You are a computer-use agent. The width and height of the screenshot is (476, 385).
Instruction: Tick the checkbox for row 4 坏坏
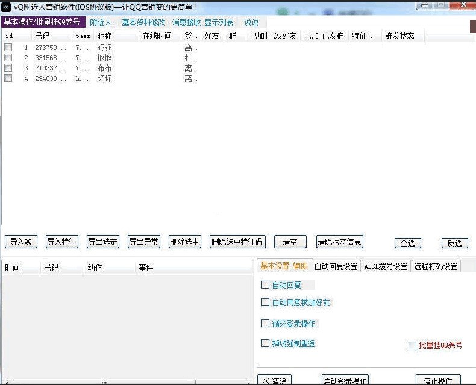tap(8, 78)
